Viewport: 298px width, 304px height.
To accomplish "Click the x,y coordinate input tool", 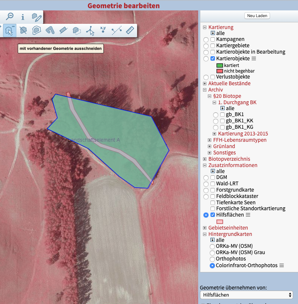I will point(103,30).
